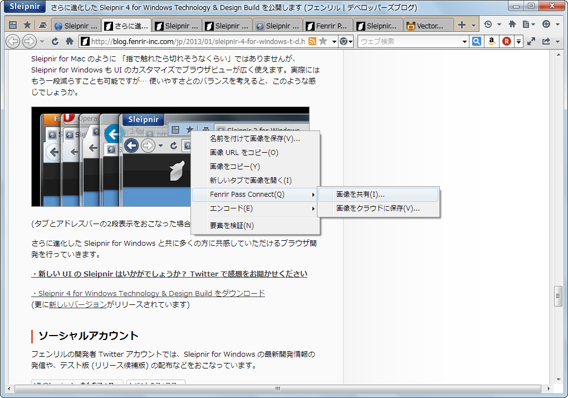Choose '新しいタブで画像を開く(I)'
Screen dimensions: 568x398
[255, 181]
